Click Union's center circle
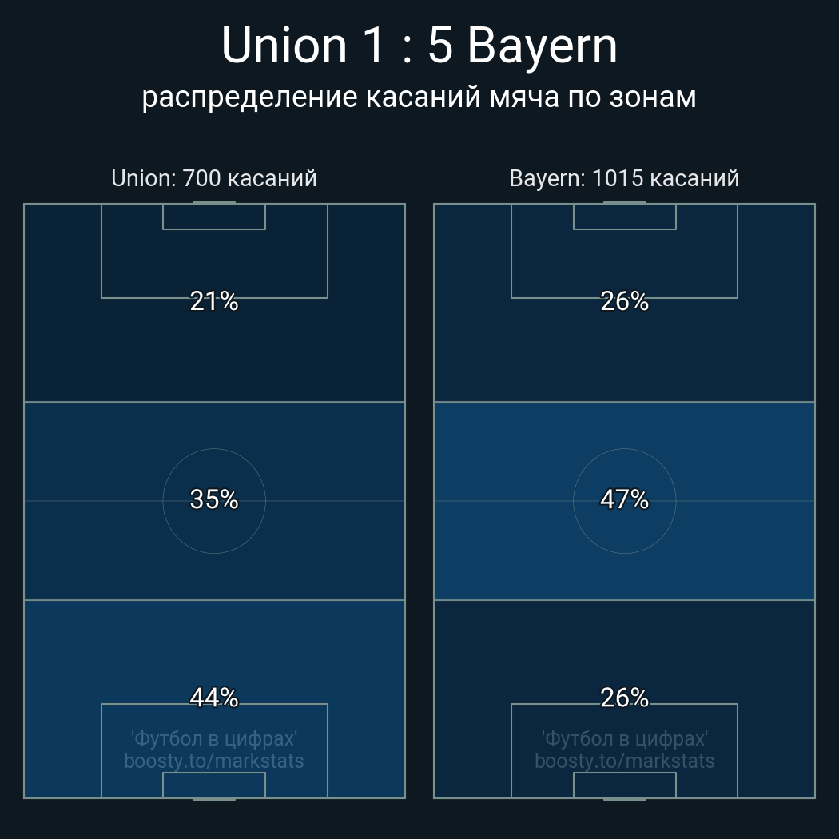The height and width of the screenshot is (839, 839). click(214, 501)
